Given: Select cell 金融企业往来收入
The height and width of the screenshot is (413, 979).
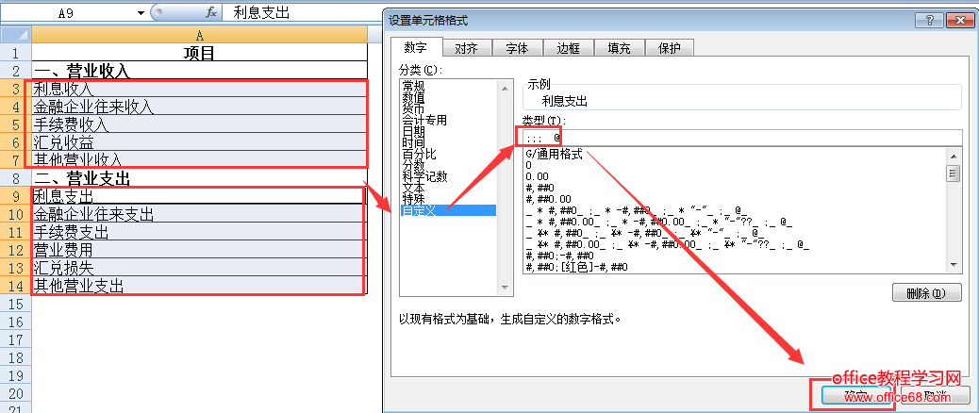Looking at the screenshot, I should click(x=199, y=107).
